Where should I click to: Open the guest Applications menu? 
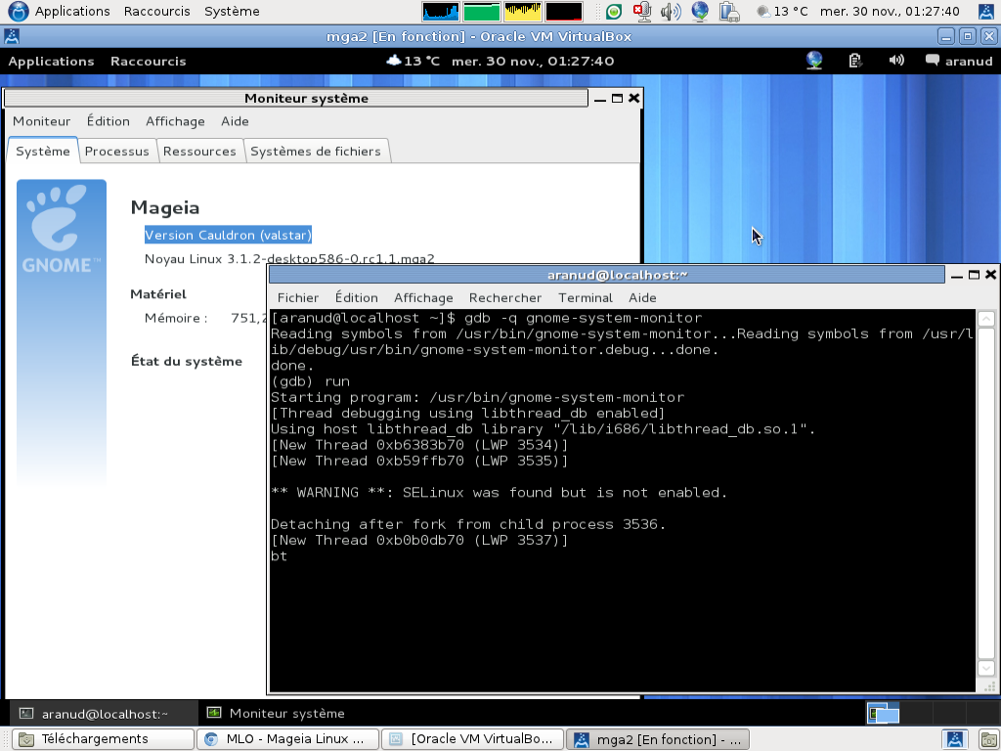[51, 62]
